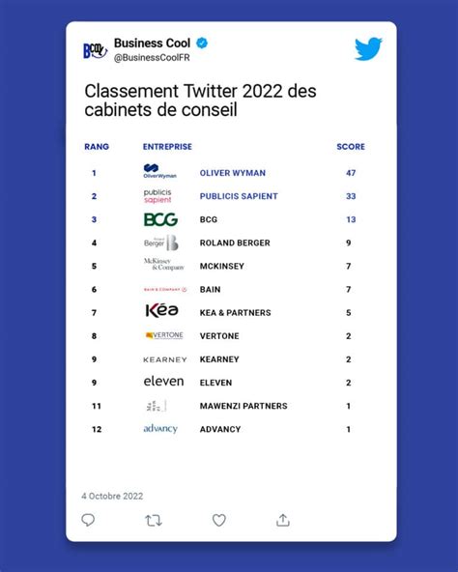The image size is (458, 572).
Task: Open the @BusinessCoolFR handle
Action: 152,58
